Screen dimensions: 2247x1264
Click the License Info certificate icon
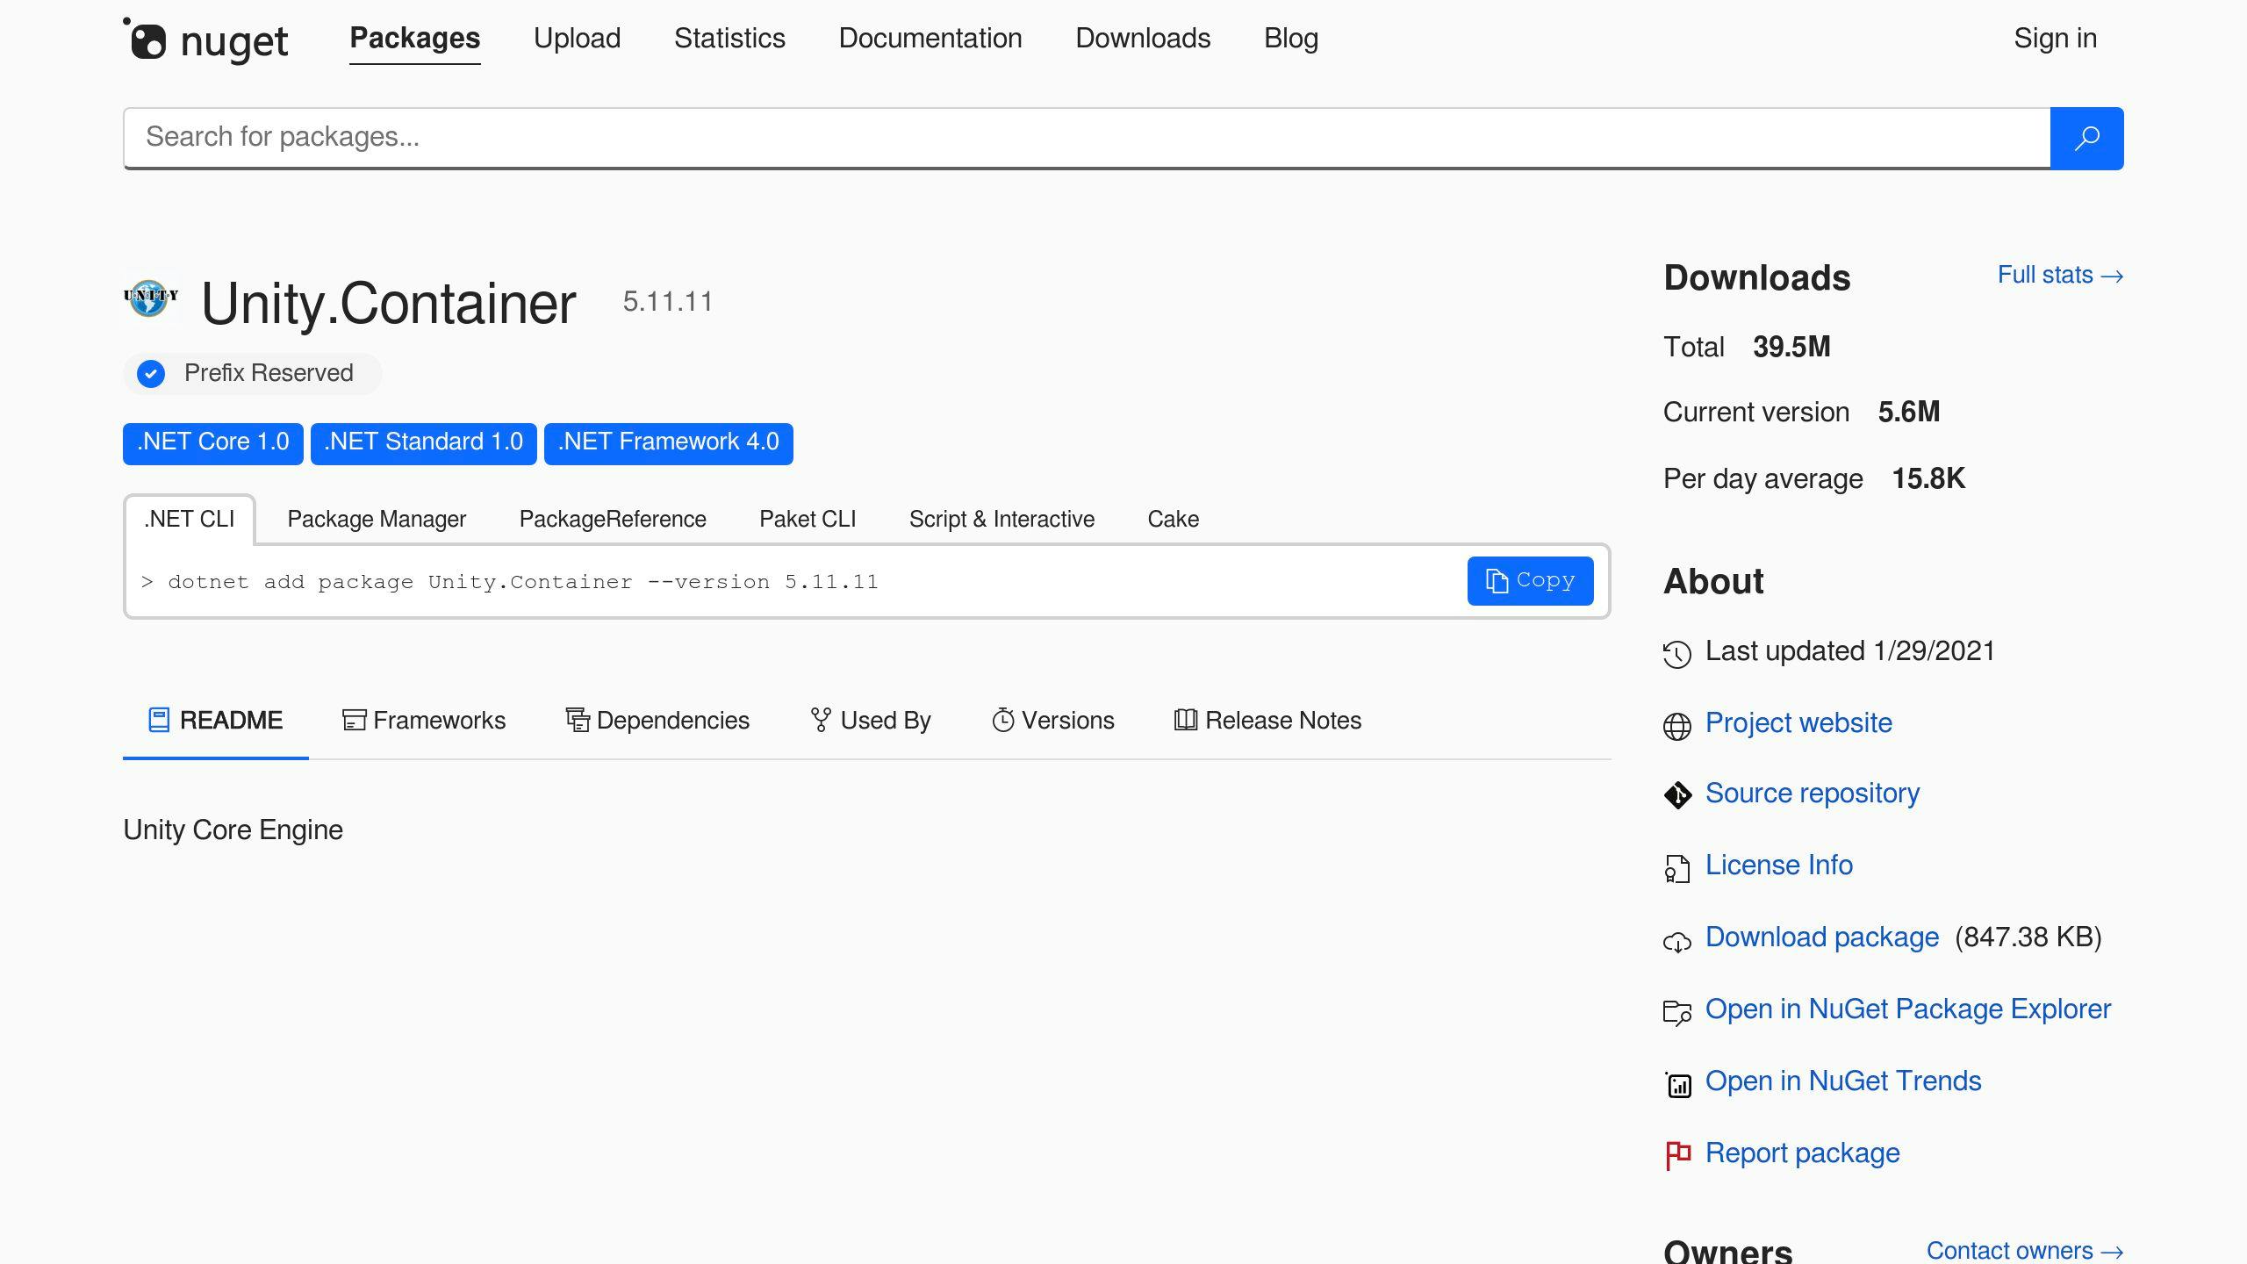[1676, 869]
